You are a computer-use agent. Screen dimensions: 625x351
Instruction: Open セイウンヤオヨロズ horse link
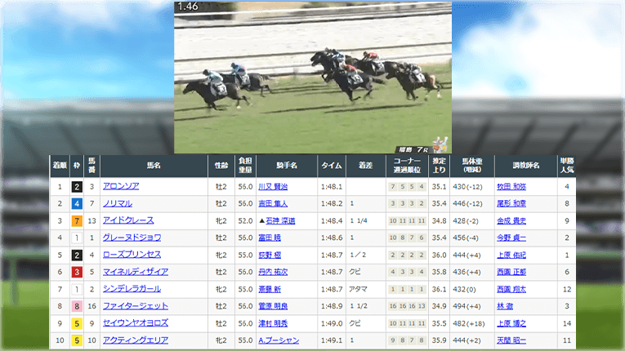pos(136,323)
